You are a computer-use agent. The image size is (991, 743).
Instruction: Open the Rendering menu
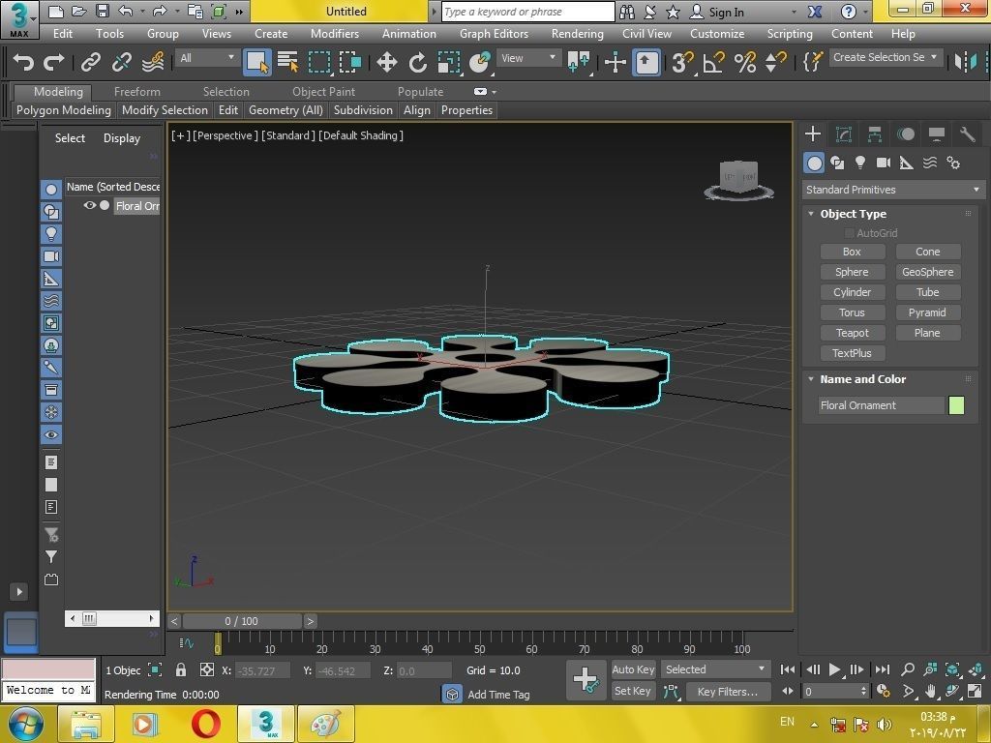(x=577, y=34)
